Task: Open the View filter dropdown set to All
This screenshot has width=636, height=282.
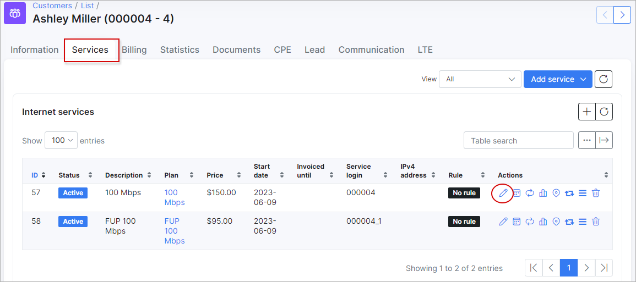Action: click(480, 79)
